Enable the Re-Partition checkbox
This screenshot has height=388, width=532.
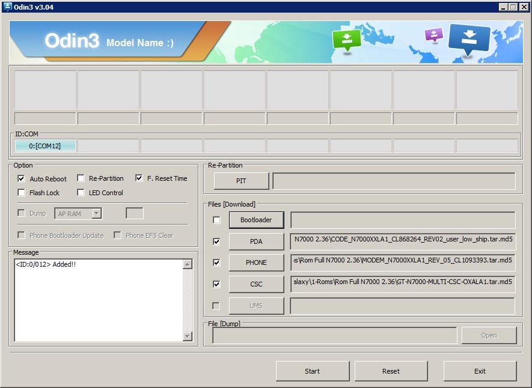pyautogui.click(x=81, y=178)
